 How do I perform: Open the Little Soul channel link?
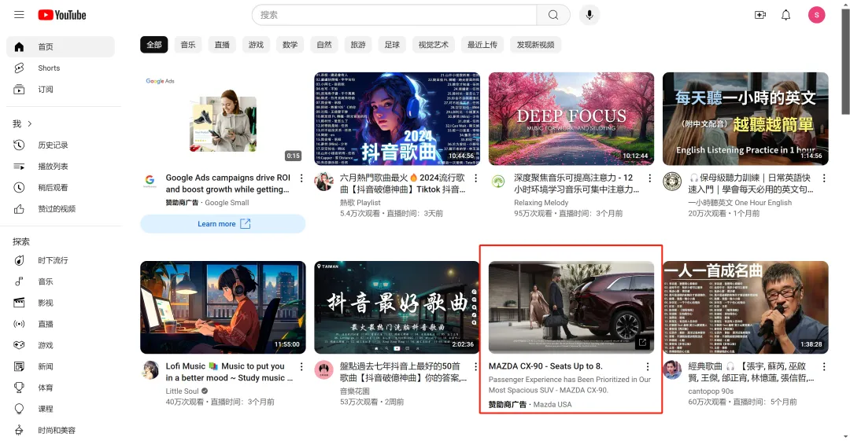pyautogui.click(x=182, y=391)
